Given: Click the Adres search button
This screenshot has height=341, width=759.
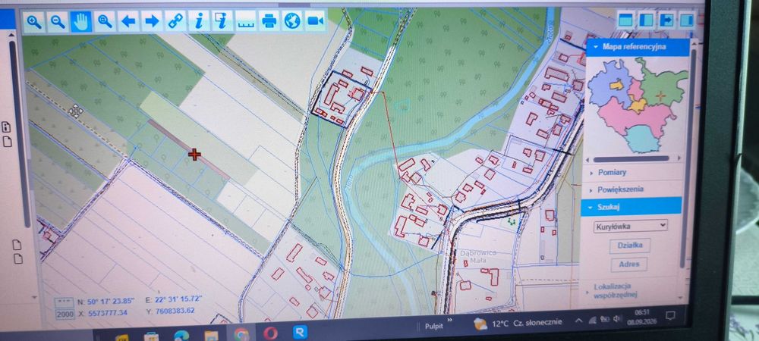Looking at the screenshot, I should tap(628, 264).
